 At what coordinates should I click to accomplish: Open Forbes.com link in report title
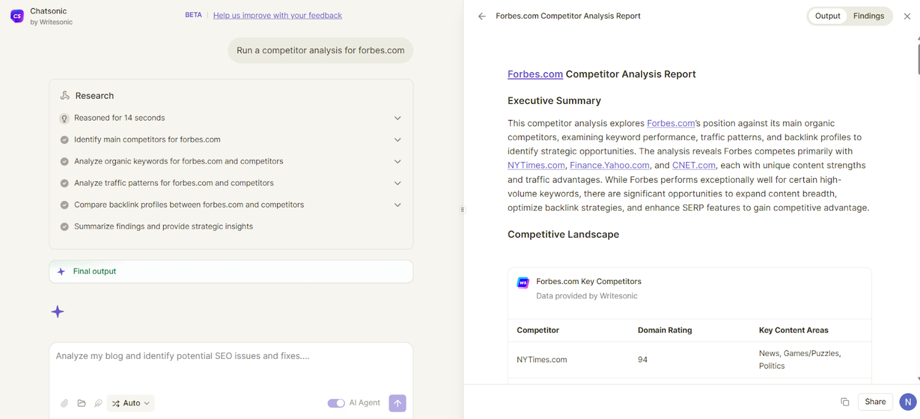pyautogui.click(x=535, y=74)
